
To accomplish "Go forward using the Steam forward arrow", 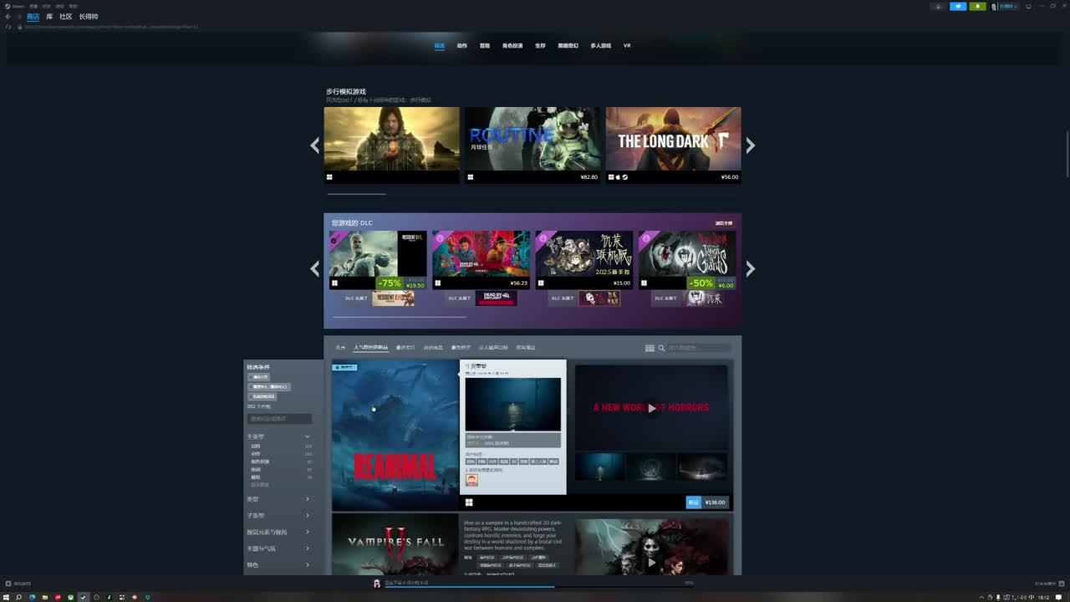I will click(18, 17).
